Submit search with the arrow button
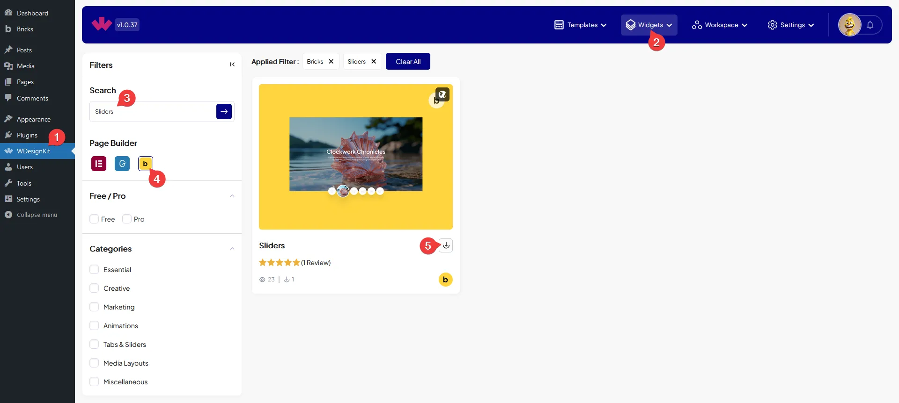 tap(224, 112)
